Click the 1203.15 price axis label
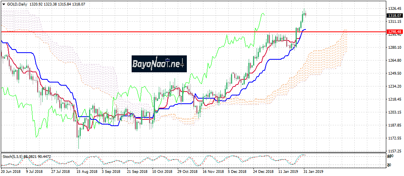Image resolution: width=404 pixels, height=176 pixels. pos(394,112)
